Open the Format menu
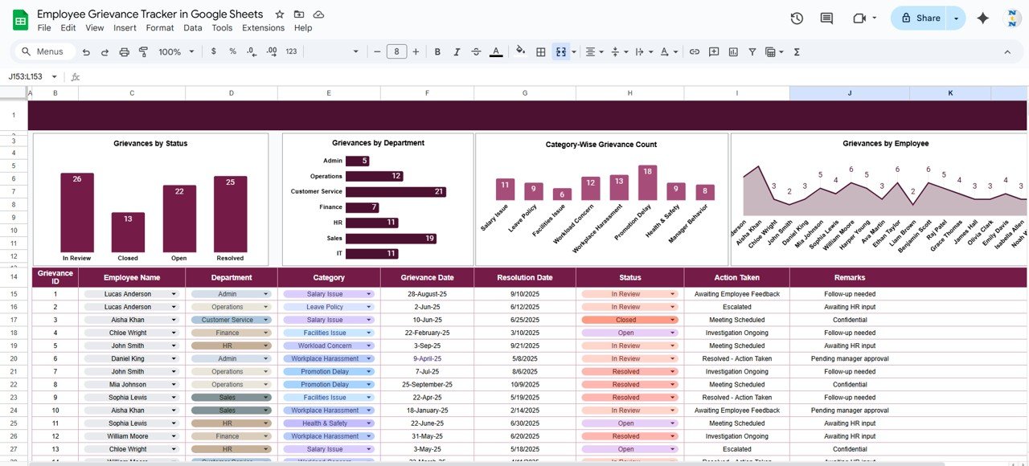Image resolution: width=1029 pixels, height=466 pixels. tap(159, 27)
